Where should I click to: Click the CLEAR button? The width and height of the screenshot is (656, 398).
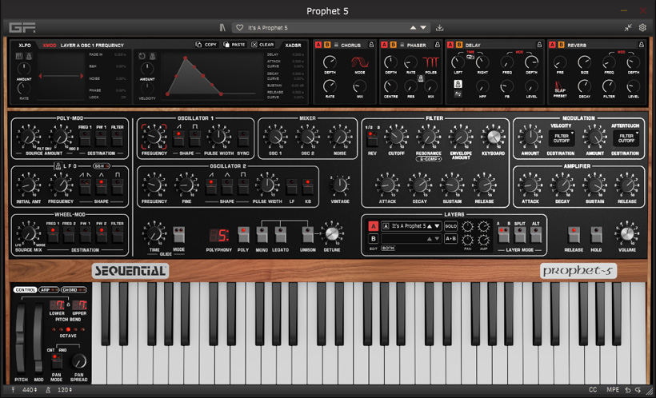point(262,45)
